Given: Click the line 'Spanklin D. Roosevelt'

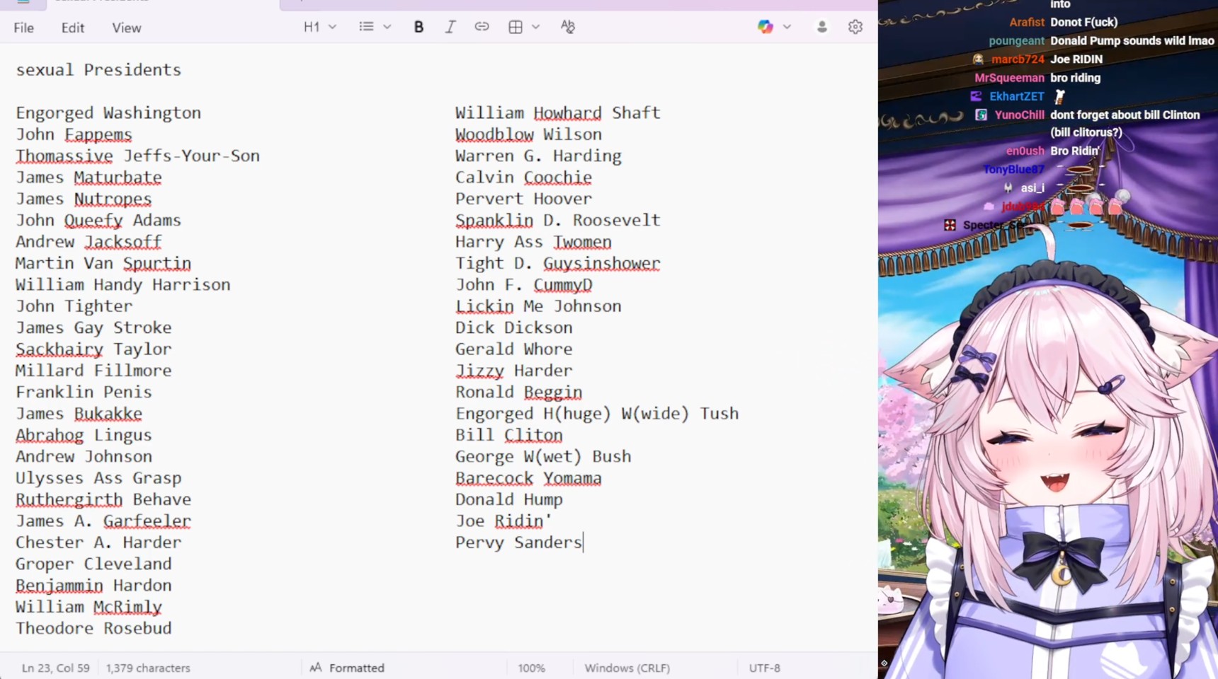Looking at the screenshot, I should pos(557,220).
